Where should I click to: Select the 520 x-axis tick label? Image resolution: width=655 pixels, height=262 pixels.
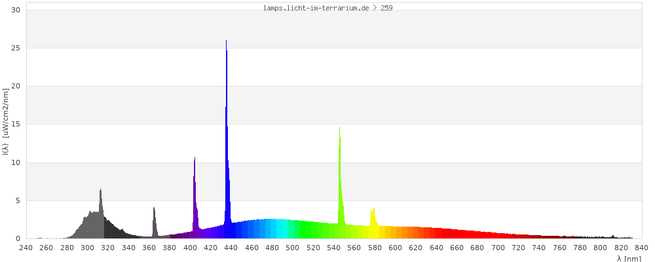313,248
